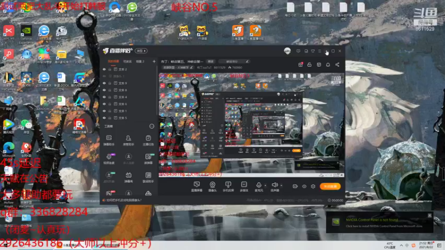Toggle the preview eye icon near settings

coord(304,186)
